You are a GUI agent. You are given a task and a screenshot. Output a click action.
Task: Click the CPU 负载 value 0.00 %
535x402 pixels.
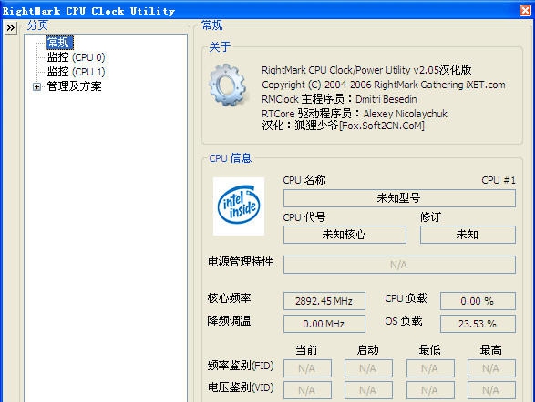pyautogui.click(x=478, y=301)
